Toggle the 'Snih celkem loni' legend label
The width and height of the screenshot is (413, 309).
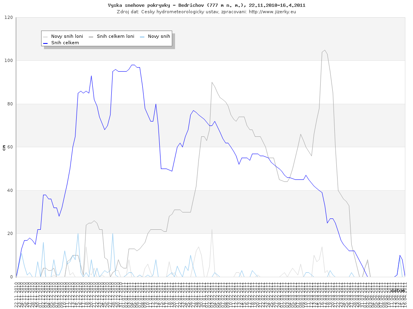coord(115,36)
